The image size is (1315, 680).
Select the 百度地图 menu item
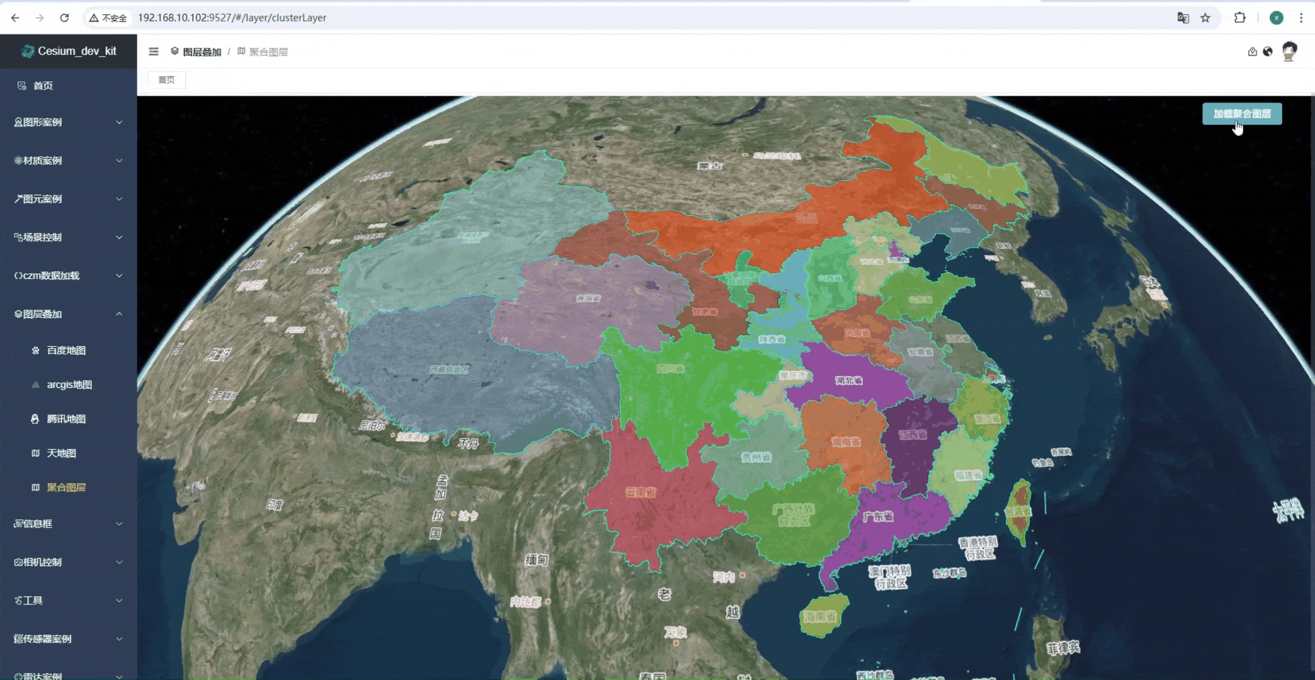coord(66,350)
